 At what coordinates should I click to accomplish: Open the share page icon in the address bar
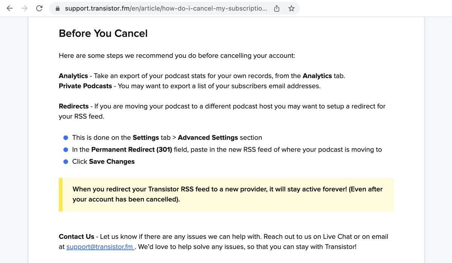tap(277, 8)
